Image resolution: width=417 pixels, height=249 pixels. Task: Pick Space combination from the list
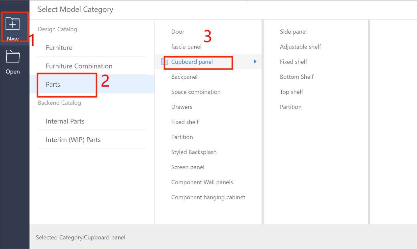pyautogui.click(x=196, y=92)
